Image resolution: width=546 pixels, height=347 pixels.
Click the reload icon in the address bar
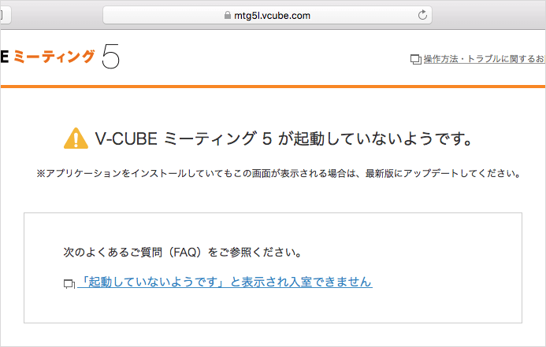[x=422, y=15]
